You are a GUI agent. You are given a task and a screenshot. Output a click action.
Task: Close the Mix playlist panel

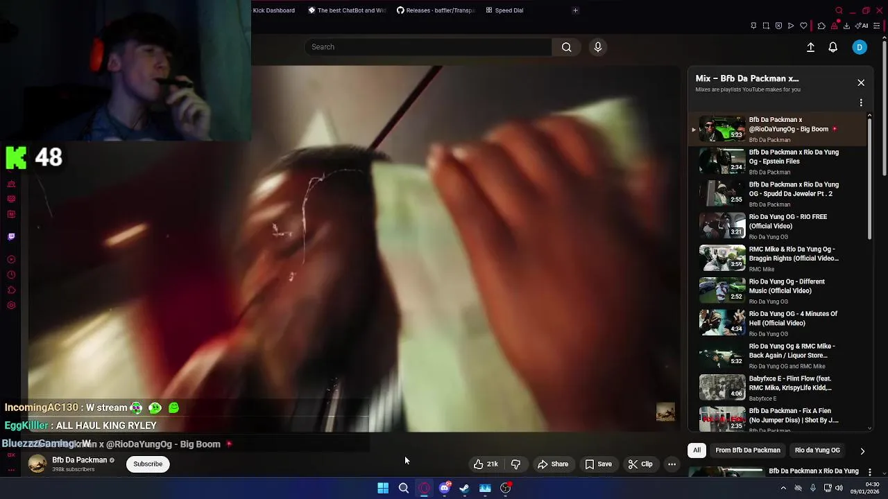(861, 82)
